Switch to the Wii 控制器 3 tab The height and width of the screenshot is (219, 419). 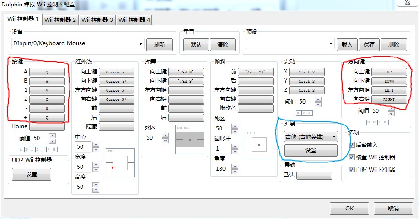(x=97, y=20)
